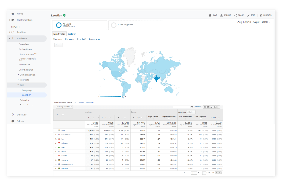Click the empty Add Segment circle
Screen dimensions: 282x186
[114, 25]
